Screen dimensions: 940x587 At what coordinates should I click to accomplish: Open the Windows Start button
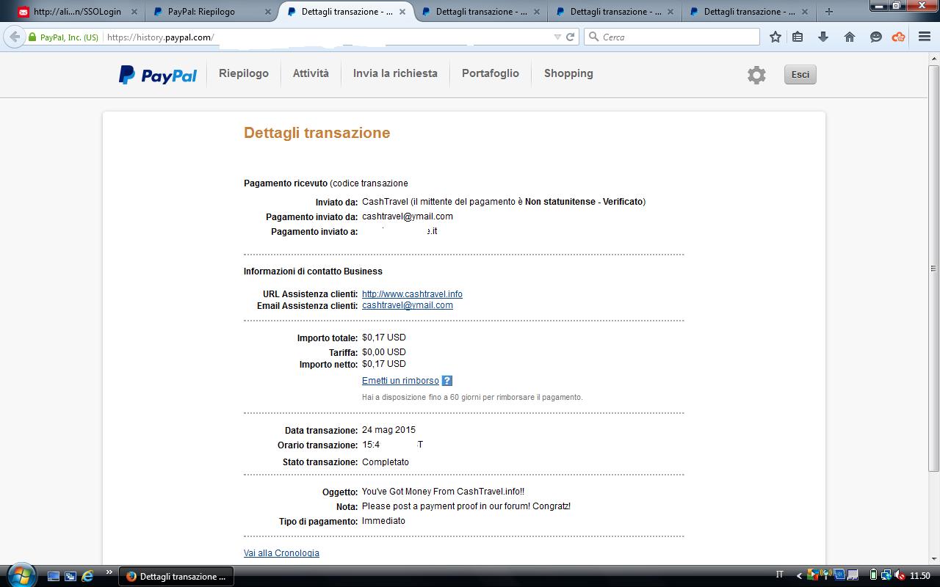click(20, 575)
